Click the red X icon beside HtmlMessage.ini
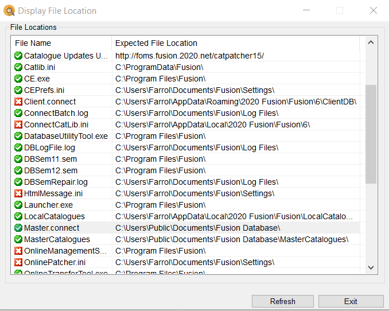 point(18,193)
